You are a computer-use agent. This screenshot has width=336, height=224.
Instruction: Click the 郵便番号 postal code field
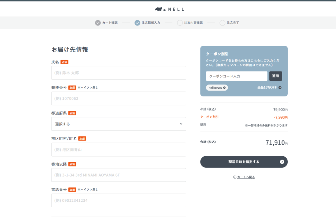point(118,98)
